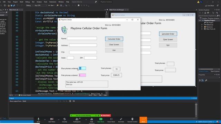Image resolution: width=221 pixels, height=124 pixels.
Task: Click the Pink phones ordered textbox
Action: (x=82, y=75)
